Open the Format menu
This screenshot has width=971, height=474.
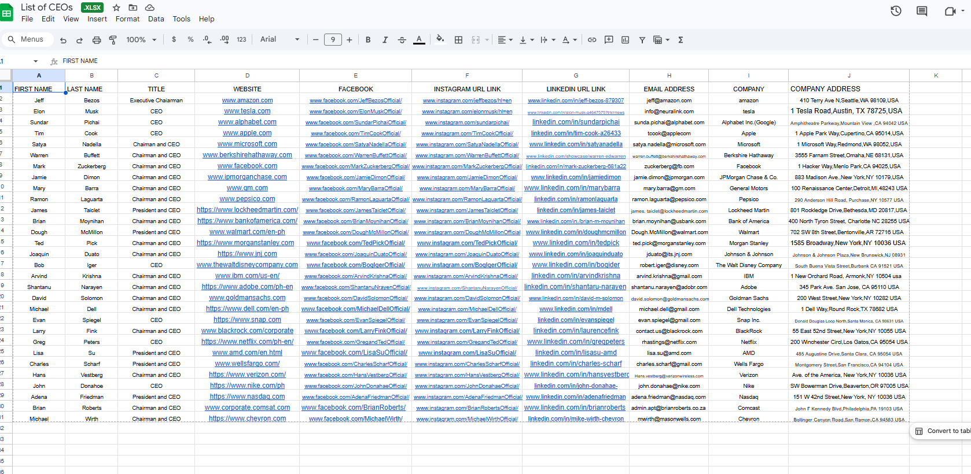[127, 19]
